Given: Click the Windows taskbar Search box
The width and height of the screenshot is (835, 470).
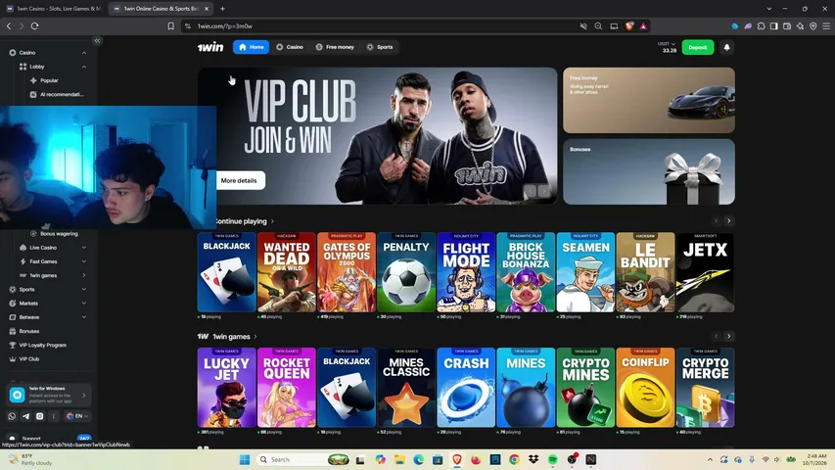Looking at the screenshot, I should click(302, 459).
